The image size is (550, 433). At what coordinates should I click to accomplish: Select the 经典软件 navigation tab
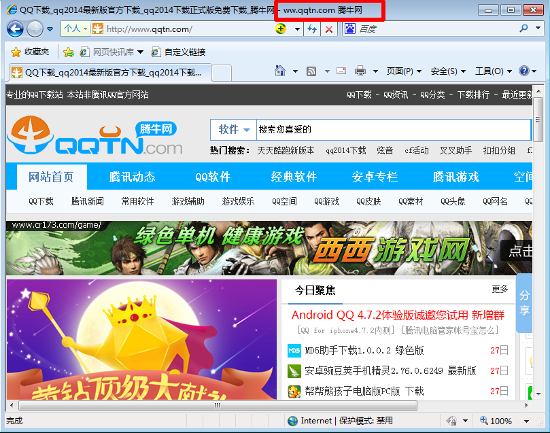pyautogui.click(x=294, y=177)
